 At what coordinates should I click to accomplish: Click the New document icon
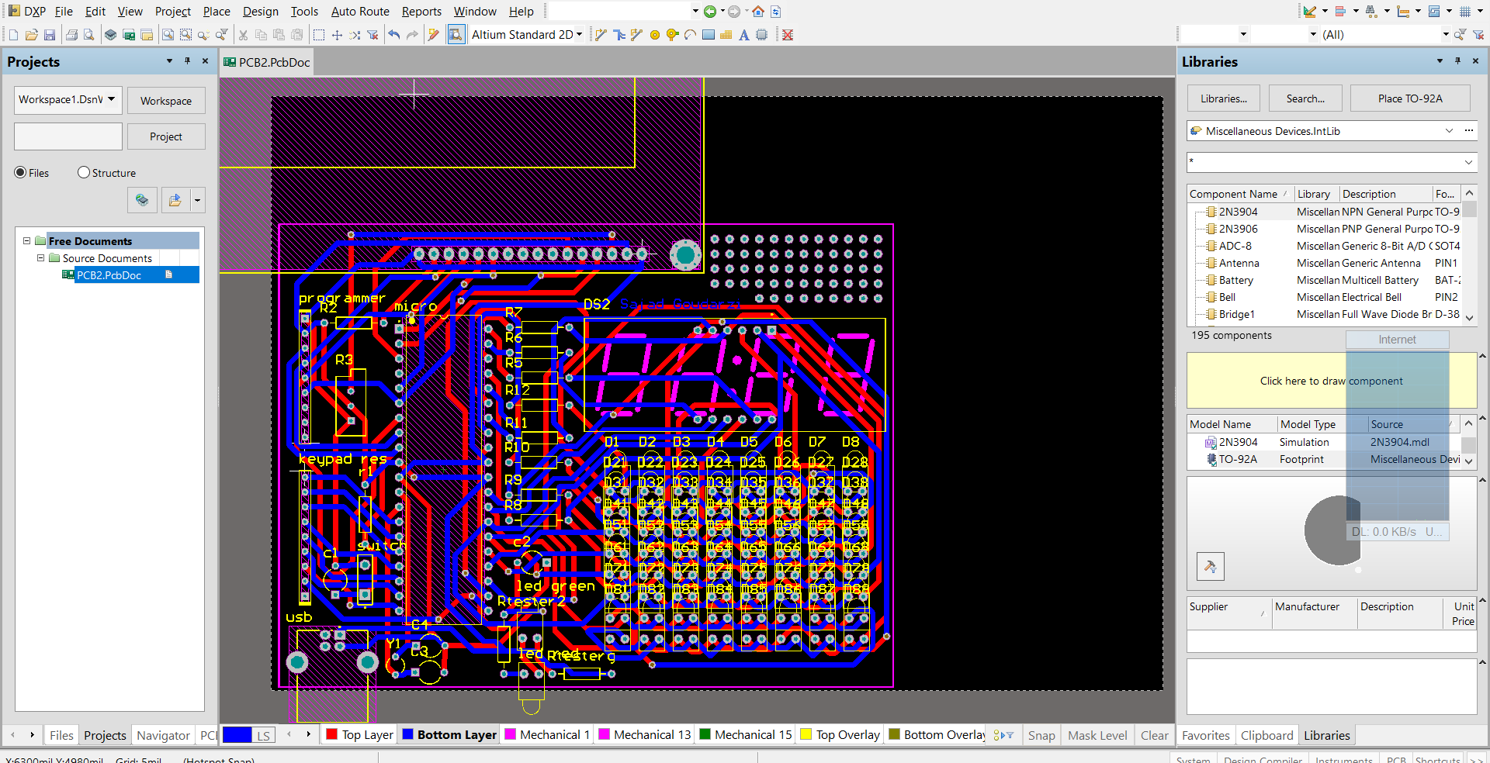coord(13,35)
